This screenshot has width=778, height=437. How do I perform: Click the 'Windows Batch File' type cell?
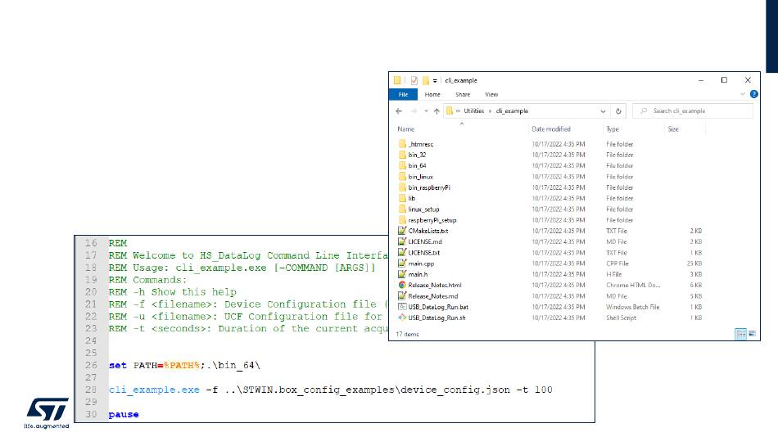click(632, 307)
